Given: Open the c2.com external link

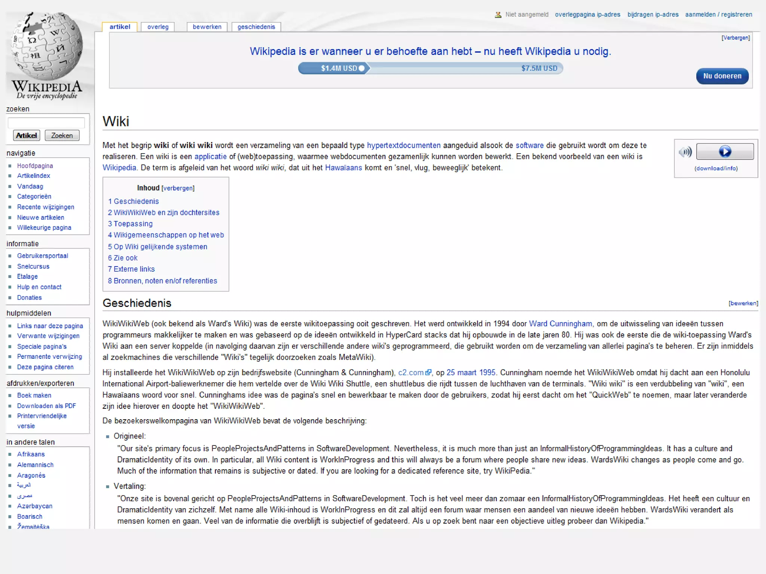Looking at the screenshot, I should tap(411, 373).
